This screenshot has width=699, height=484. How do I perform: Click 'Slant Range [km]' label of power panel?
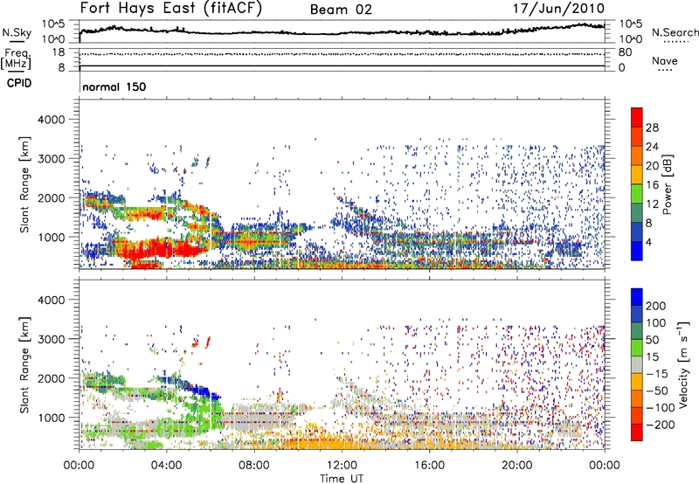tap(24, 184)
